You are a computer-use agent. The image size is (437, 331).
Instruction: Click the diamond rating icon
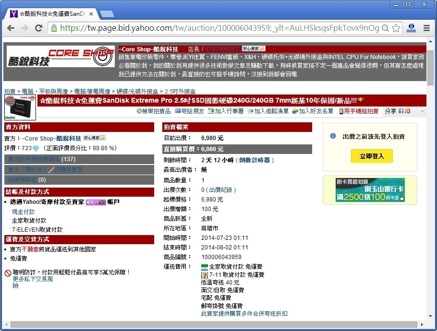tap(36, 149)
